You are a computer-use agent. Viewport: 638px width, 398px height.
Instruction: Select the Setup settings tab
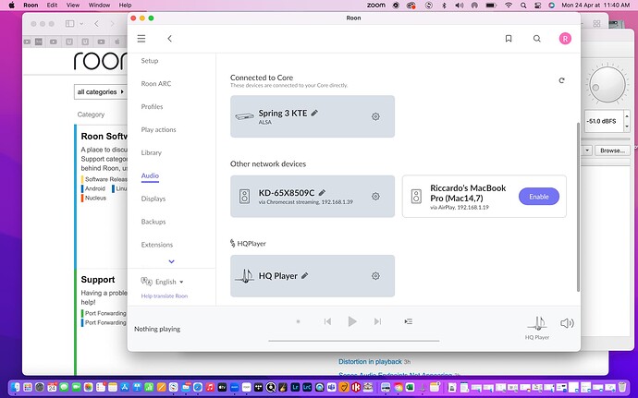pyautogui.click(x=150, y=61)
